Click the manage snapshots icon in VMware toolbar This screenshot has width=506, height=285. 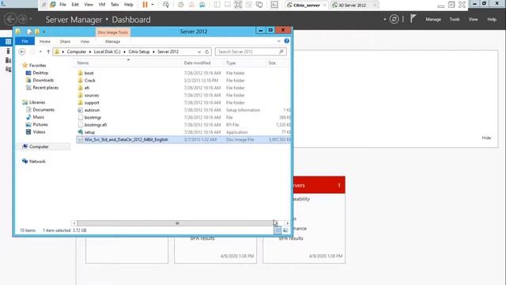point(202,5)
